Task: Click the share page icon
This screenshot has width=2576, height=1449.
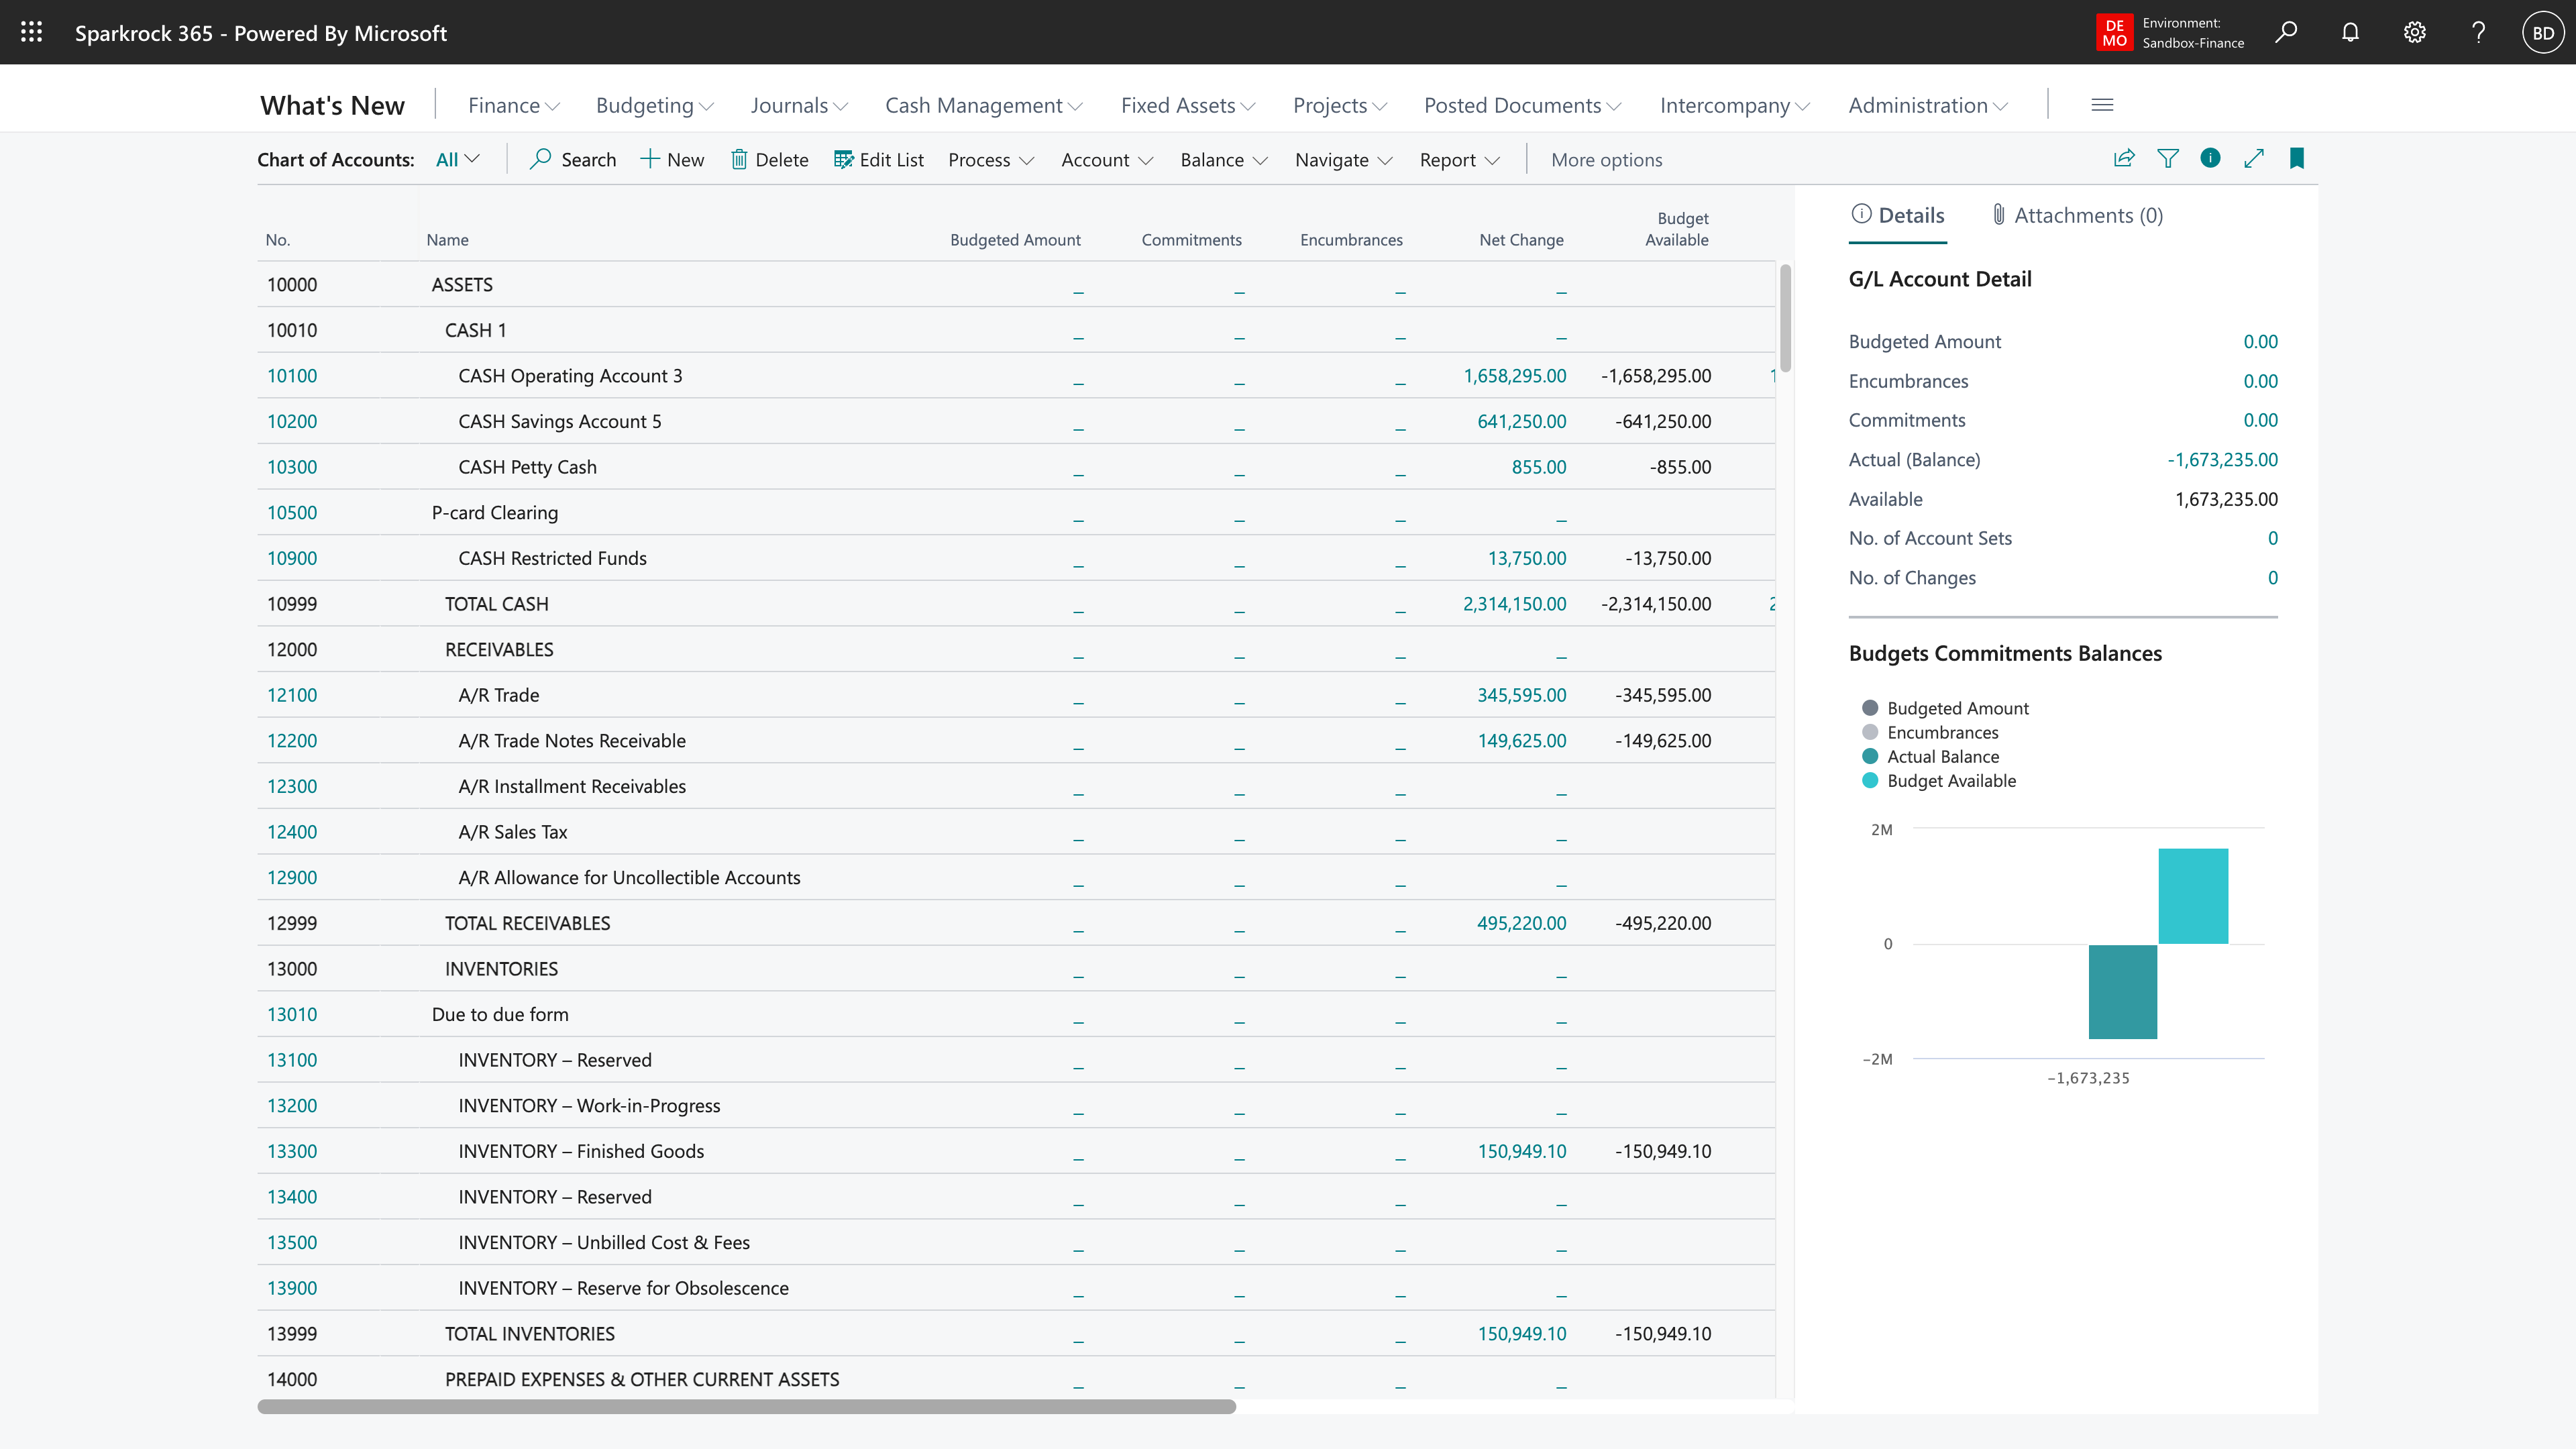Action: 2124,158
